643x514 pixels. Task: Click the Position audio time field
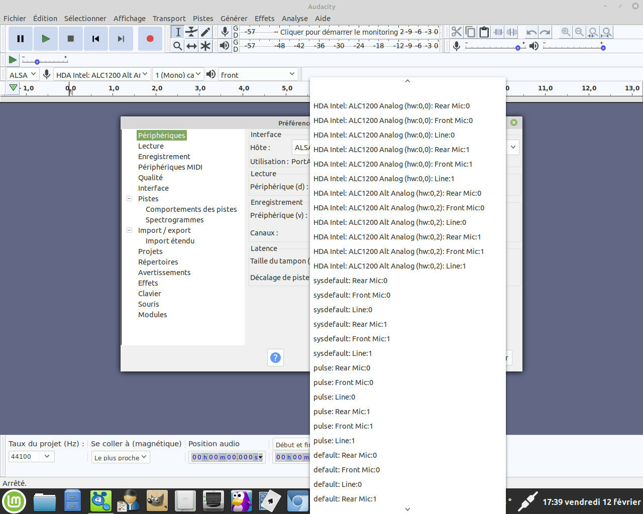(x=227, y=457)
